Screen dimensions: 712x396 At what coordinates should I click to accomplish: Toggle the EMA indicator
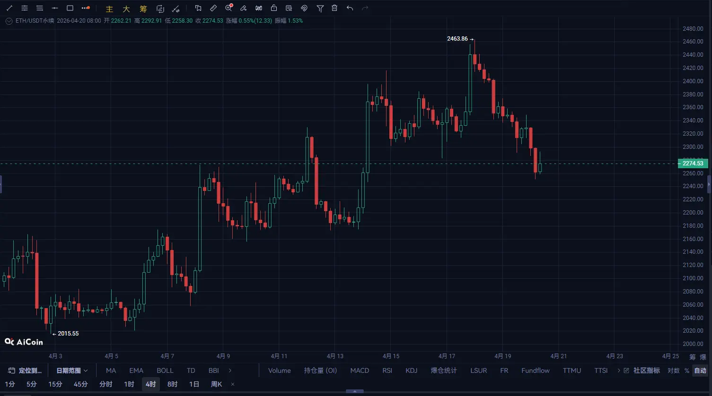(x=136, y=370)
